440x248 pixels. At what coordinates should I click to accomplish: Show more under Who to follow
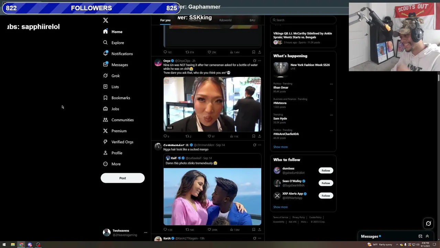coord(280,207)
